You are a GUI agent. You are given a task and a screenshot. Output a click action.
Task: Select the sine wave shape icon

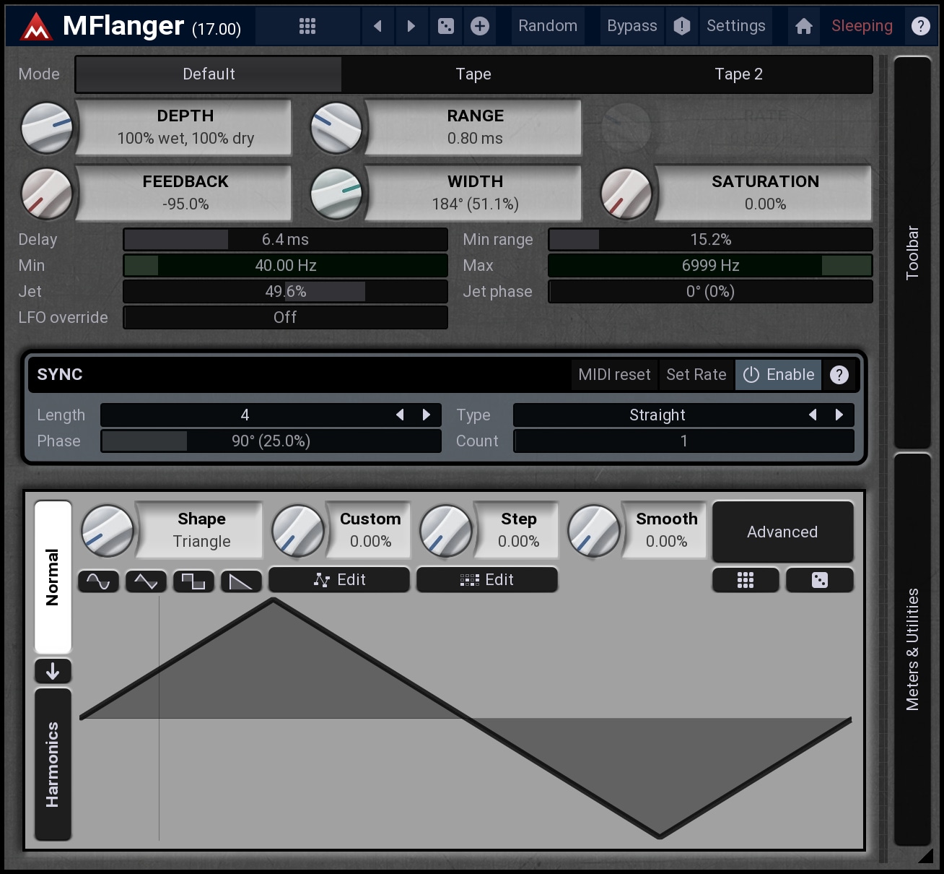[98, 581]
